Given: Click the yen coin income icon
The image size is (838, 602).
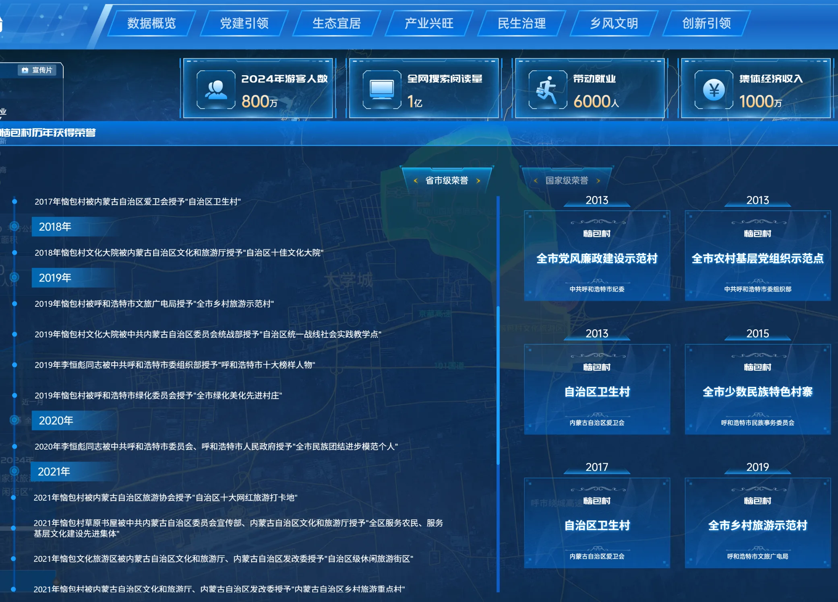Looking at the screenshot, I should [714, 89].
